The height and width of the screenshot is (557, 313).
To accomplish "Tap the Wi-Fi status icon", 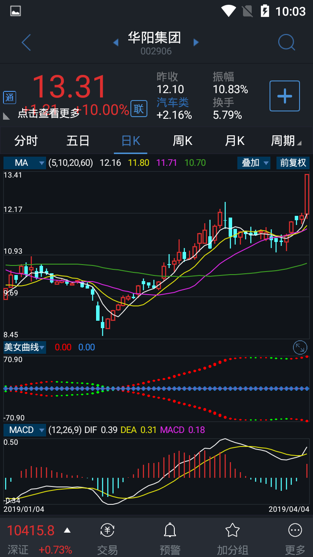I will (x=228, y=11).
